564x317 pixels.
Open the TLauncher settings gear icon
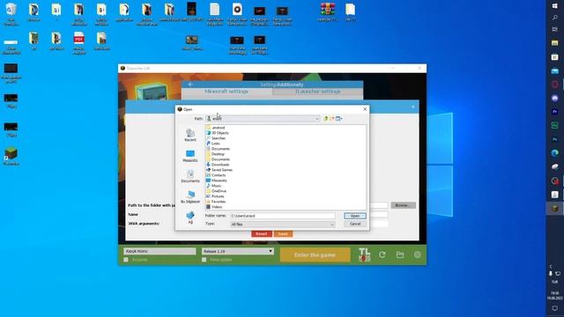[417, 254]
